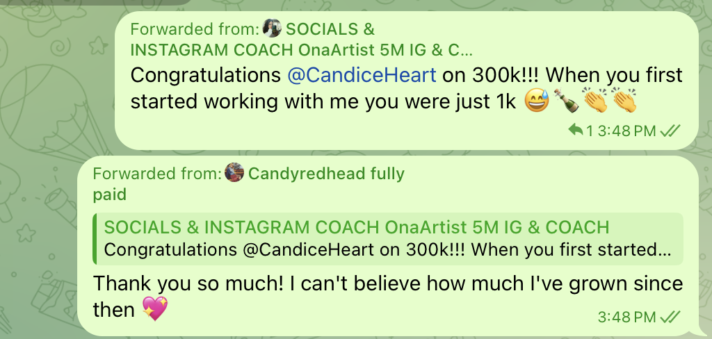
Task: Click the Thank you so much message text
Action: (x=387, y=283)
